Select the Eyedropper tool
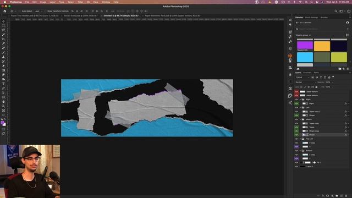Viewport: 352px width, 198px height. click(3, 43)
